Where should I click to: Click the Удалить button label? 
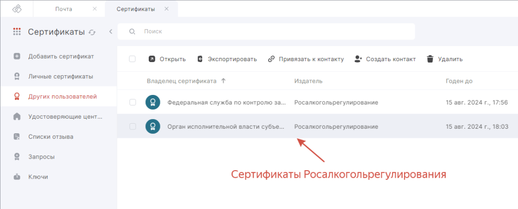450,60
